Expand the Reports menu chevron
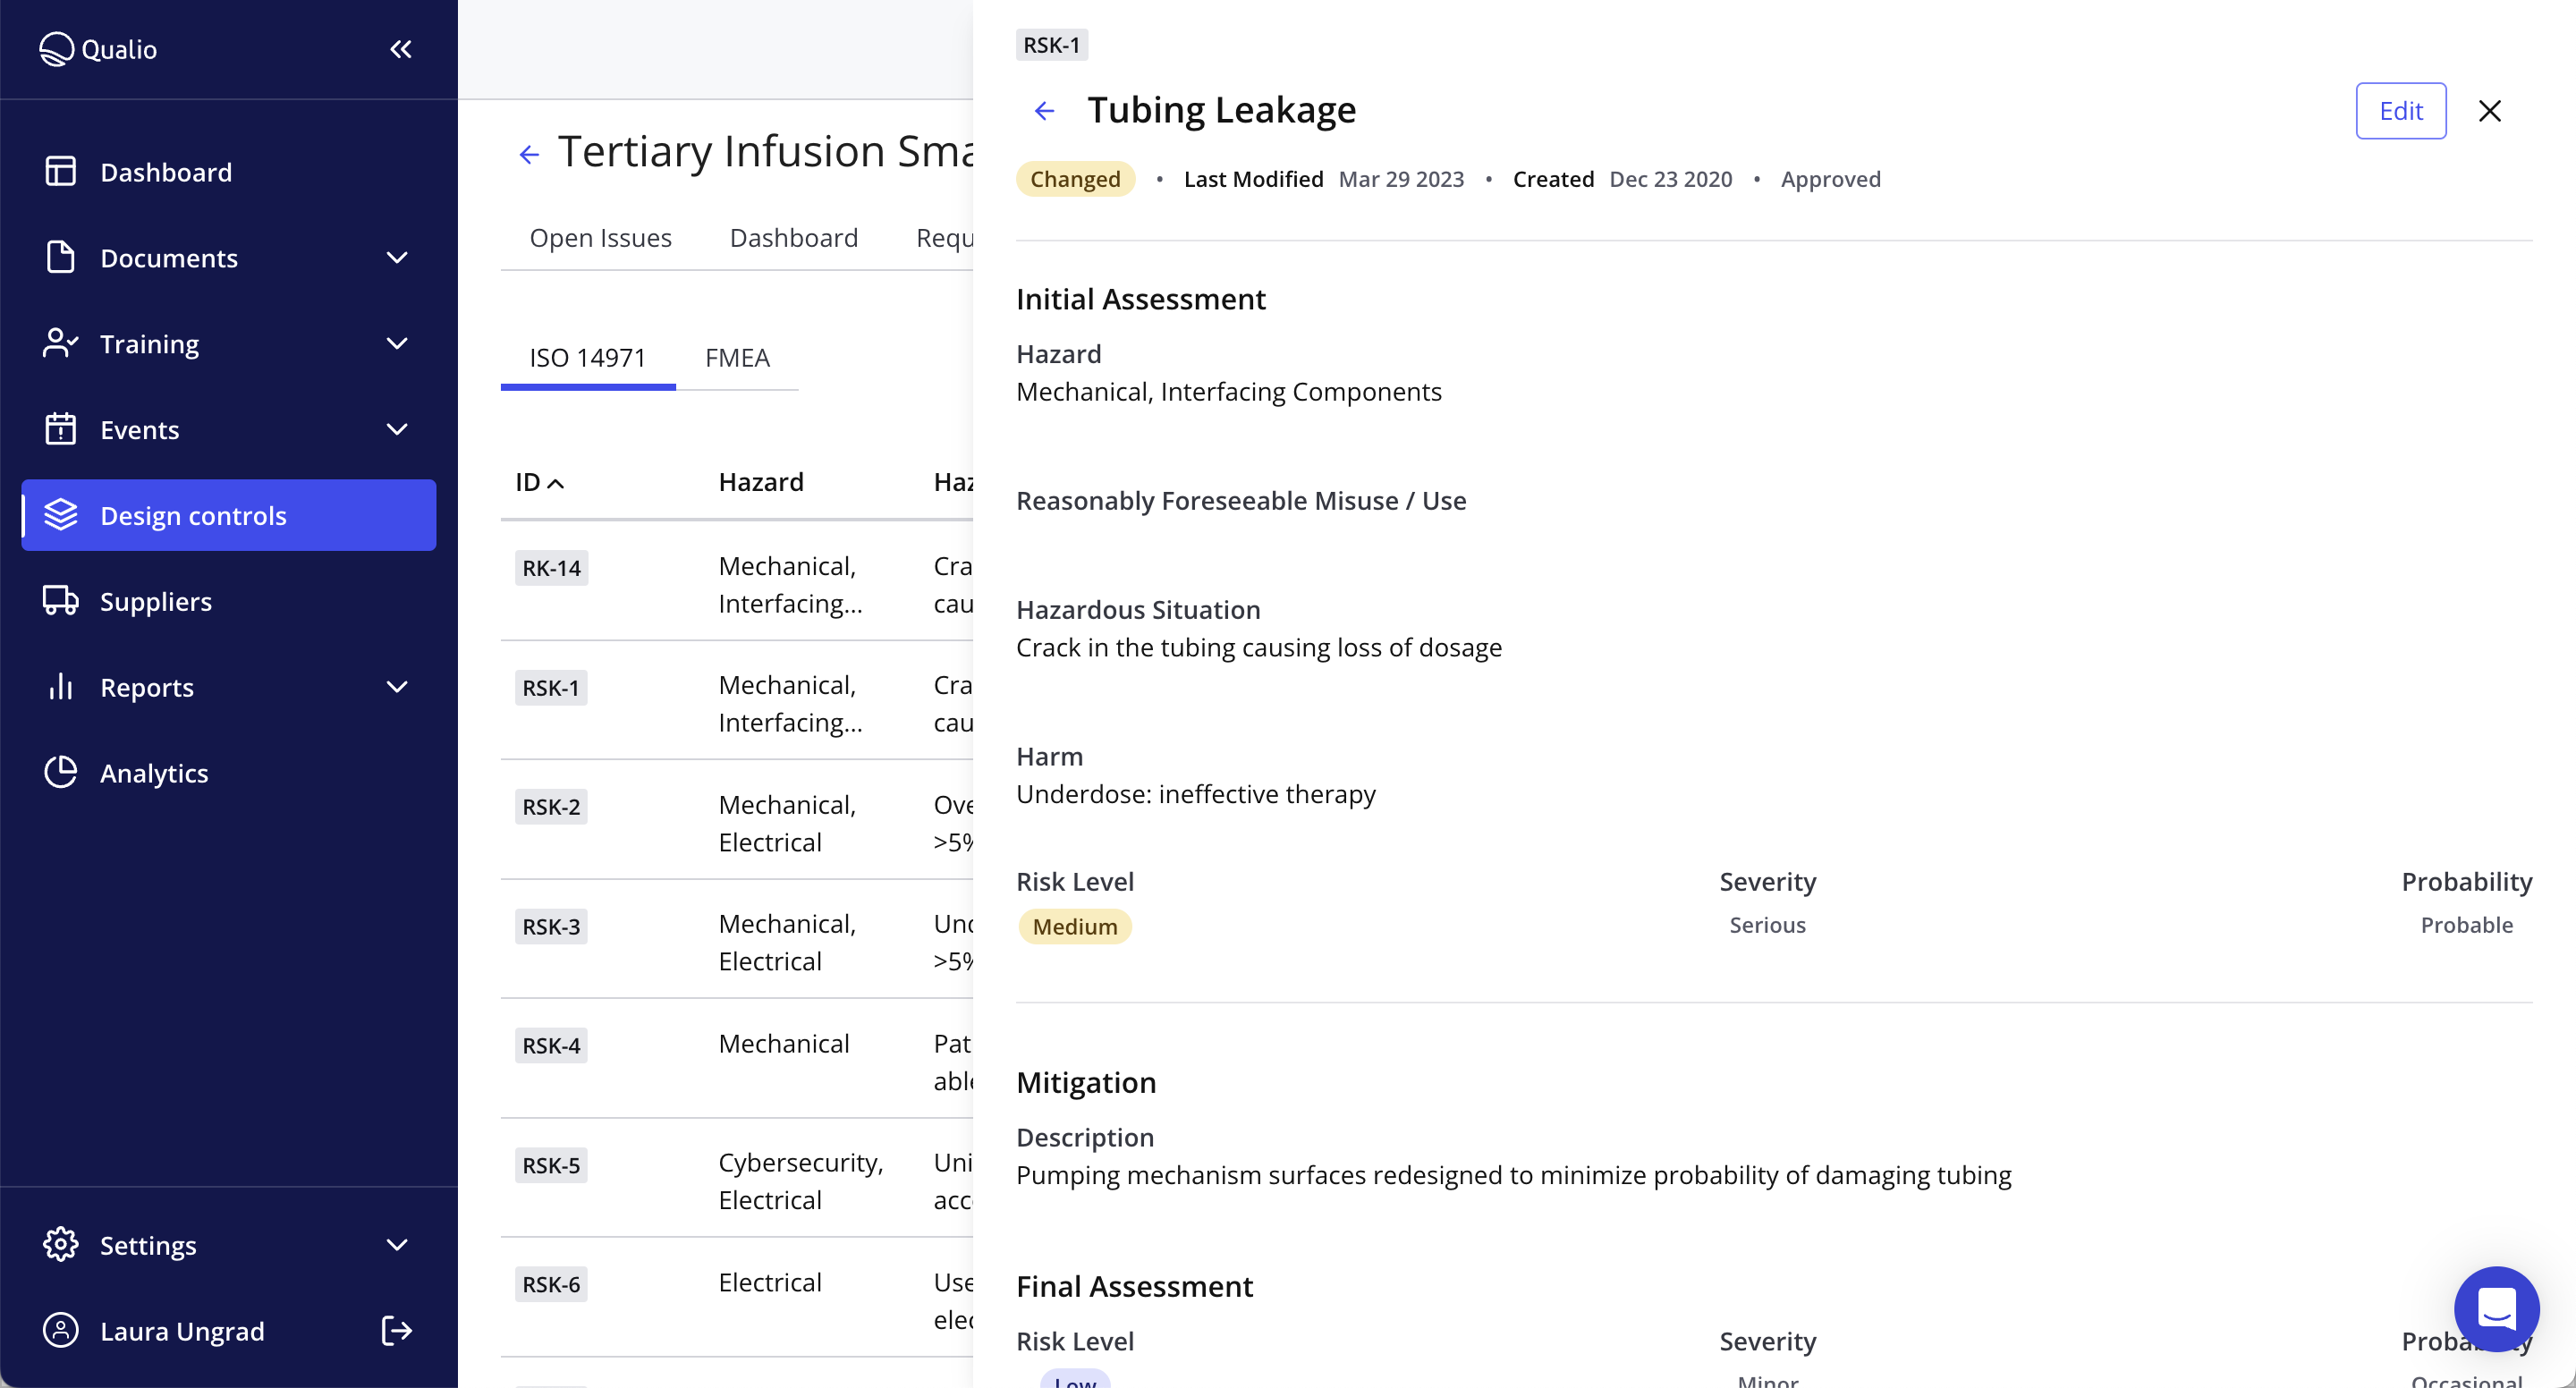Screen dimensions: 2576x1388 (x=397, y=687)
